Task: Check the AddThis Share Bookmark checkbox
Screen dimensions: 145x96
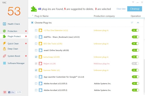Action: 36,37
